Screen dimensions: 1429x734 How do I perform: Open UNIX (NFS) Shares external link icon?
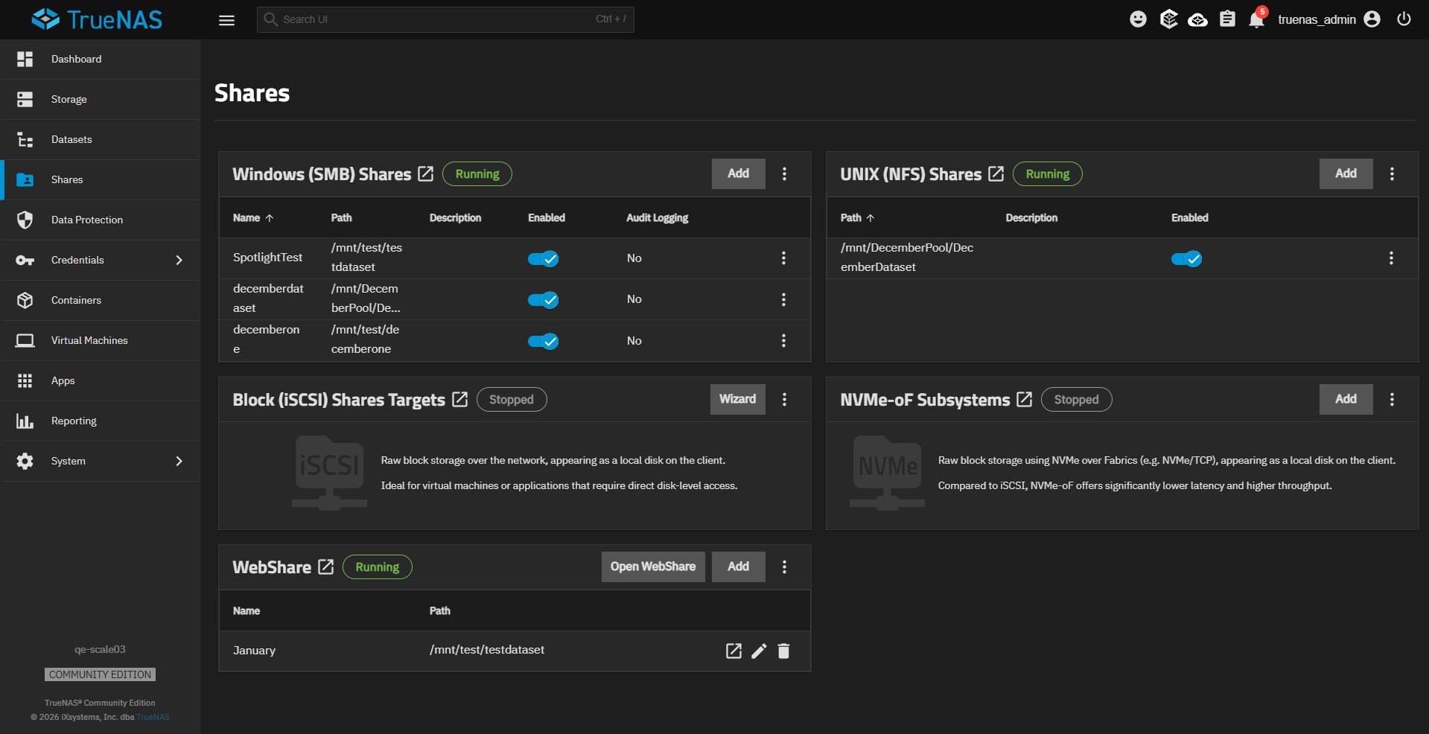click(x=996, y=173)
